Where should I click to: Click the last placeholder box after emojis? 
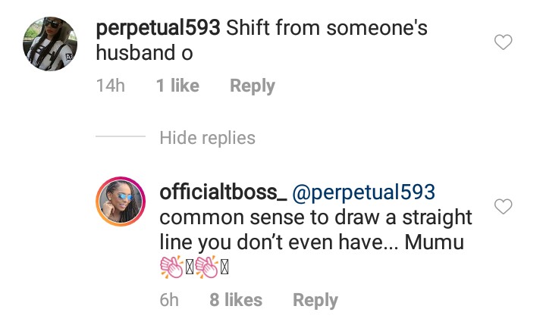pyautogui.click(x=224, y=268)
